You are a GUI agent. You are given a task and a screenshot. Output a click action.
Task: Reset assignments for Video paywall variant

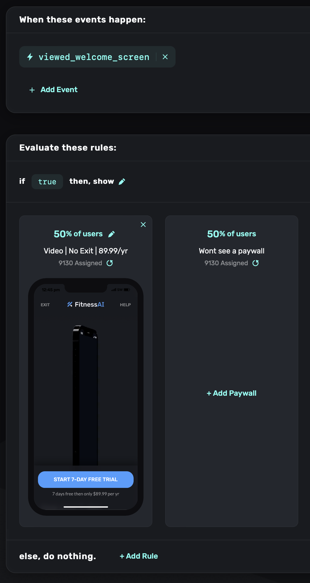(110, 263)
